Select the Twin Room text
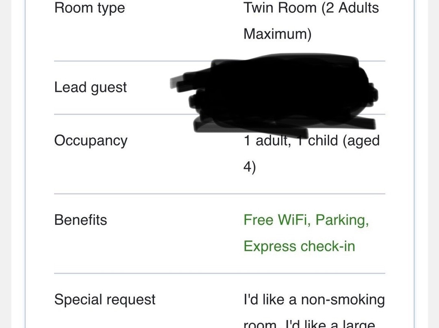This screenshot has width=439, height=328. point(280,8)
